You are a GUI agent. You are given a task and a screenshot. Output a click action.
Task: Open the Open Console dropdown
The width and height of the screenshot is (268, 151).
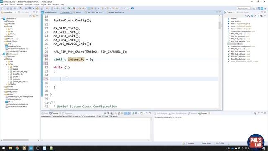(144, 113)
